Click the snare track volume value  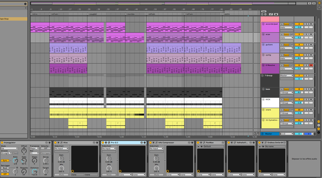click(x=299, y=113)
